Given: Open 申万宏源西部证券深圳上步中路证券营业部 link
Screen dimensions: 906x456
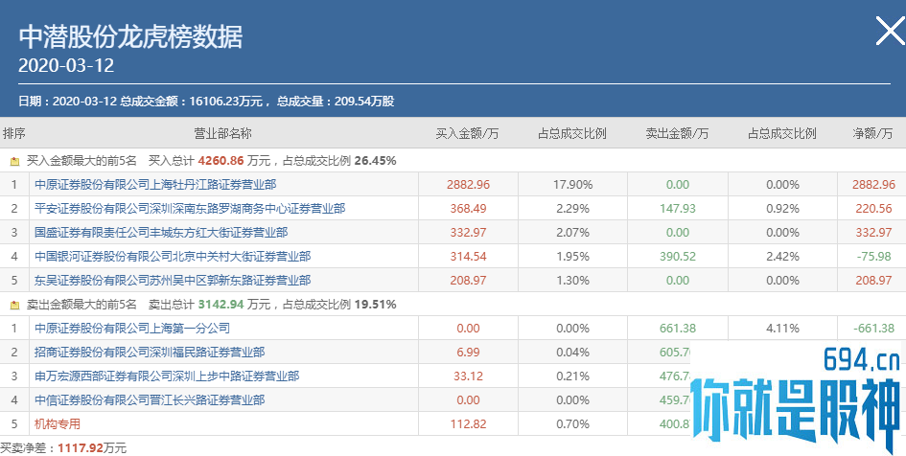Looking at the screenshot, I should click(167, 376).
